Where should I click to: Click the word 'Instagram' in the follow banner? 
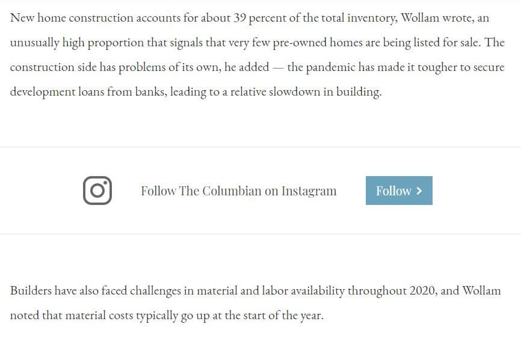point(309,191)
